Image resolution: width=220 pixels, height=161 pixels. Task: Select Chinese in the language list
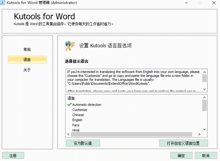click(78, 115)
